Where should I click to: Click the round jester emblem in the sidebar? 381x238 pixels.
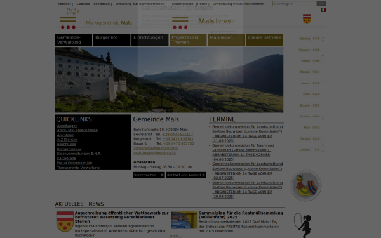(x=305, y=185)
